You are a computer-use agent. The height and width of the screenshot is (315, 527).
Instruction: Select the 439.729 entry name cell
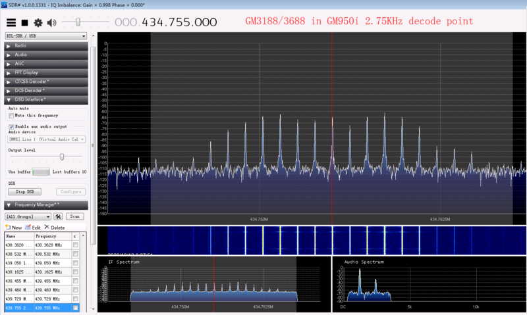20,299
